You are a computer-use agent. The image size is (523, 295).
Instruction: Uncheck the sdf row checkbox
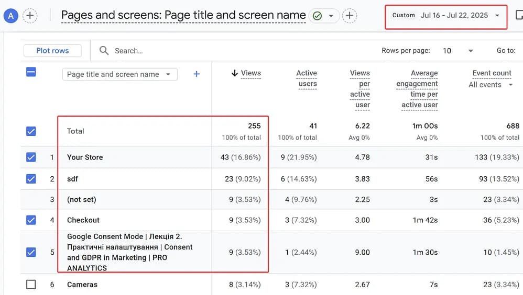click(x=31, y=179)
